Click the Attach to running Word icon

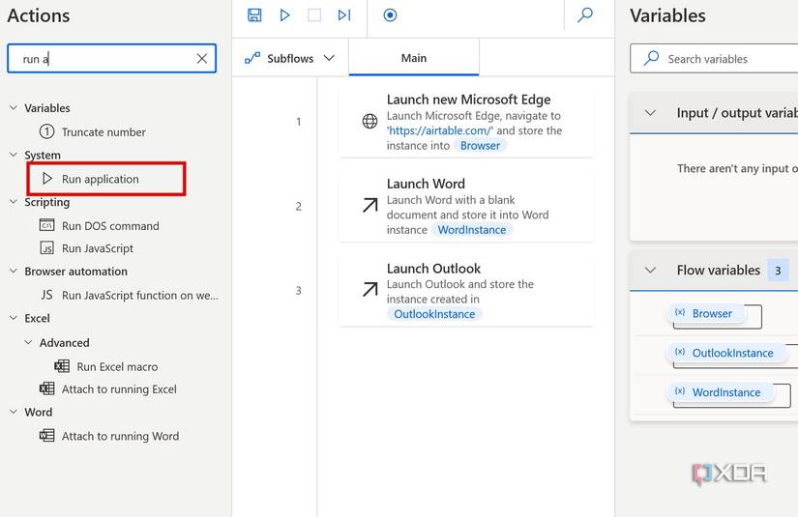click(46, 436)
